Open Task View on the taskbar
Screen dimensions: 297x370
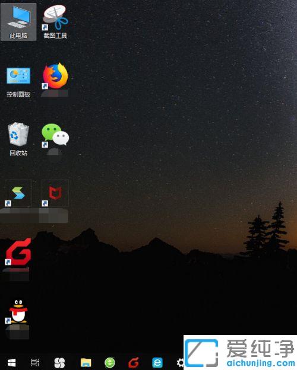coord(35,362)
